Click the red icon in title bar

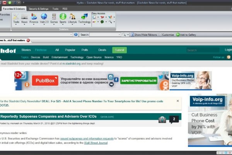(x=4, y=3)
